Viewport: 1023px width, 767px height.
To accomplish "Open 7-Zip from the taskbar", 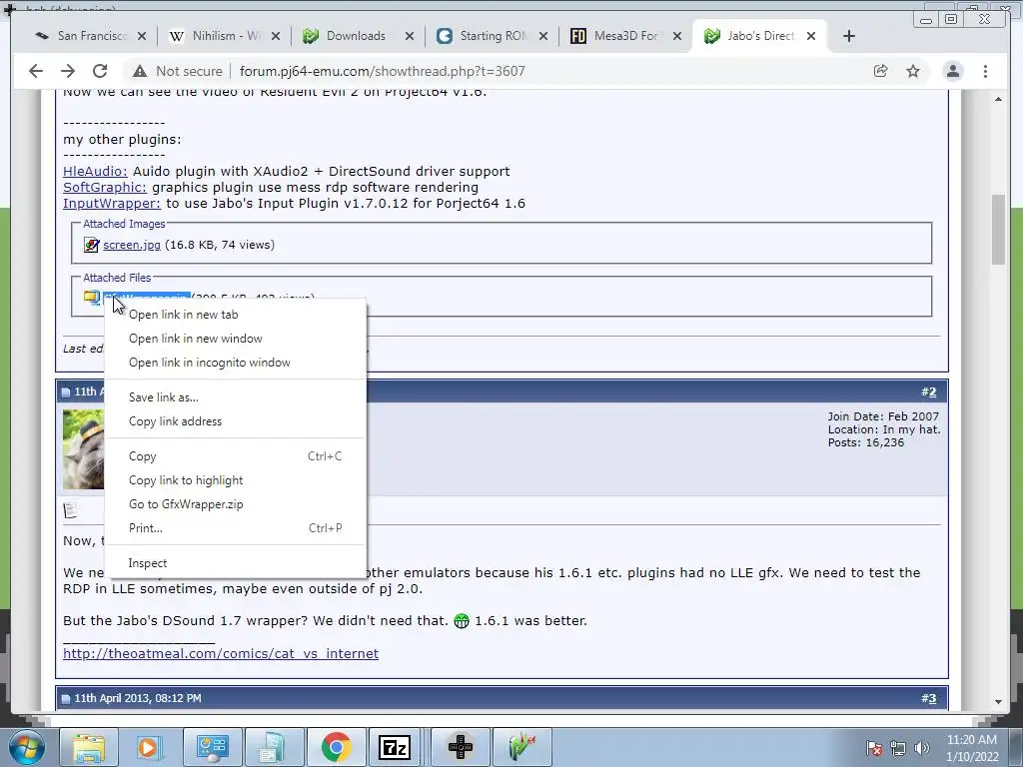I will coord(395,747).
